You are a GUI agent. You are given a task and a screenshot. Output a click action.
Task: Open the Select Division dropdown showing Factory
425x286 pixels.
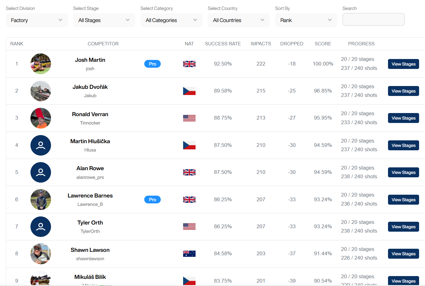point(37,20)
